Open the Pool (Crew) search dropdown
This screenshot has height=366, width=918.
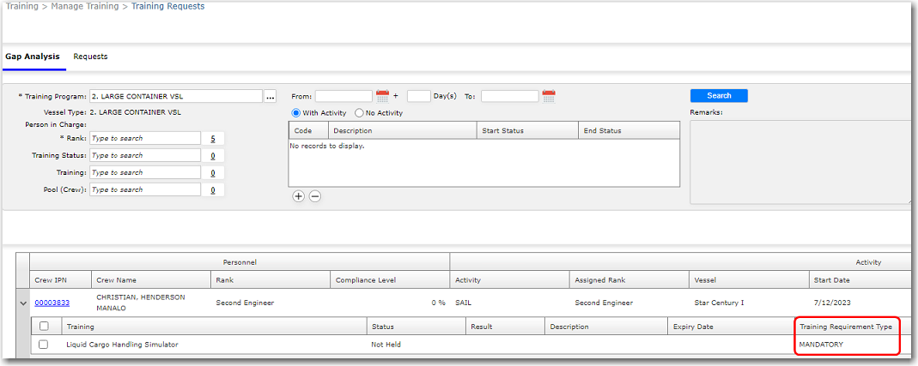coord(144,189)
